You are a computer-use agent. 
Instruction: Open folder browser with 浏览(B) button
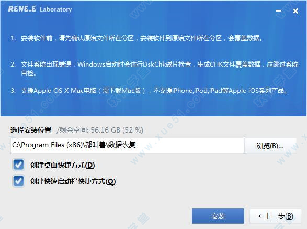(270, 146)
